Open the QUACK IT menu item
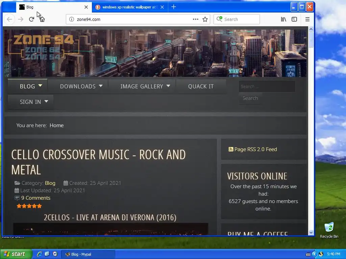This screenshot has width=346, height=259. point(201,86)
